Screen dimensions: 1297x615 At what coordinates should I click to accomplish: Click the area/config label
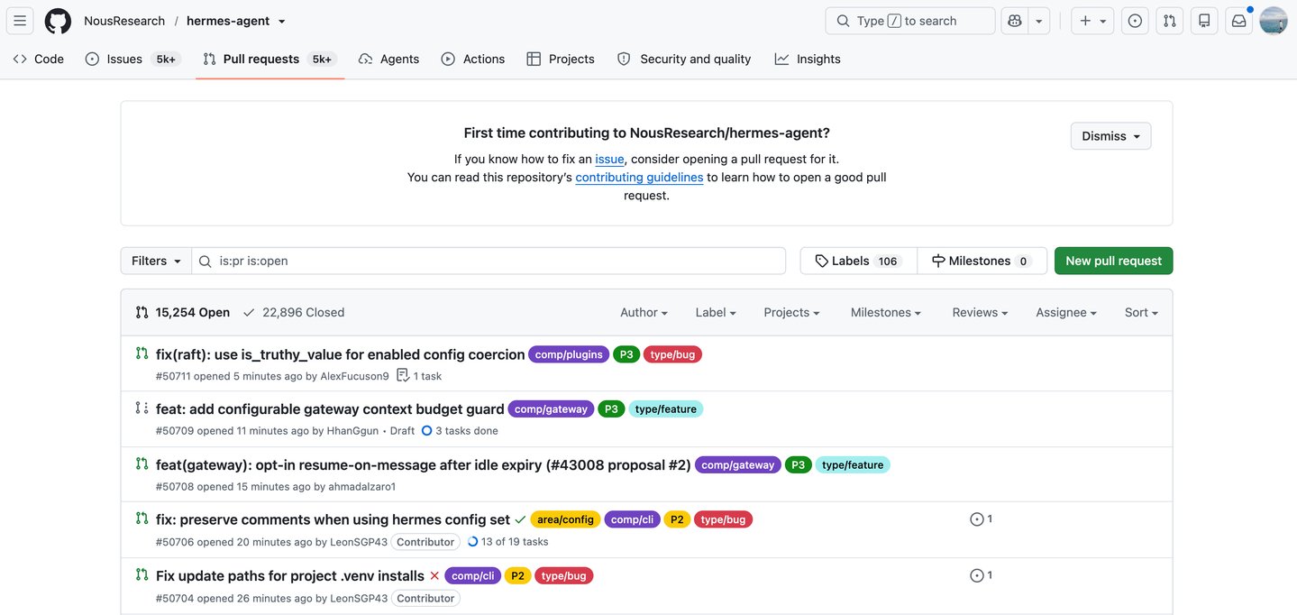coord(565,519)
